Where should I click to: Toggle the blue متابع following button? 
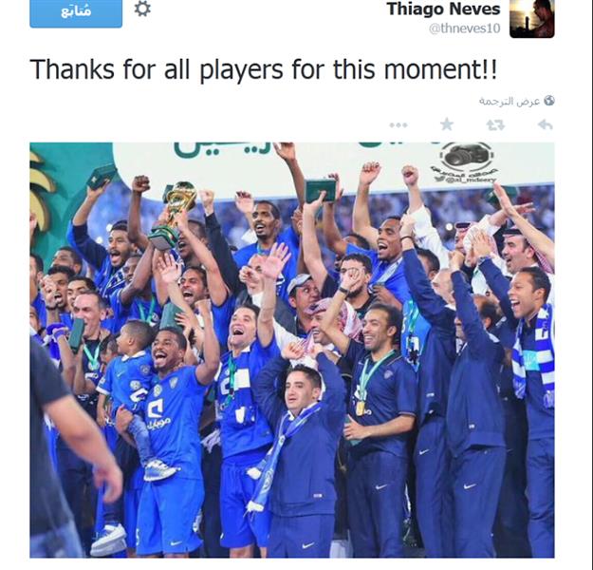tap(76, 13)
